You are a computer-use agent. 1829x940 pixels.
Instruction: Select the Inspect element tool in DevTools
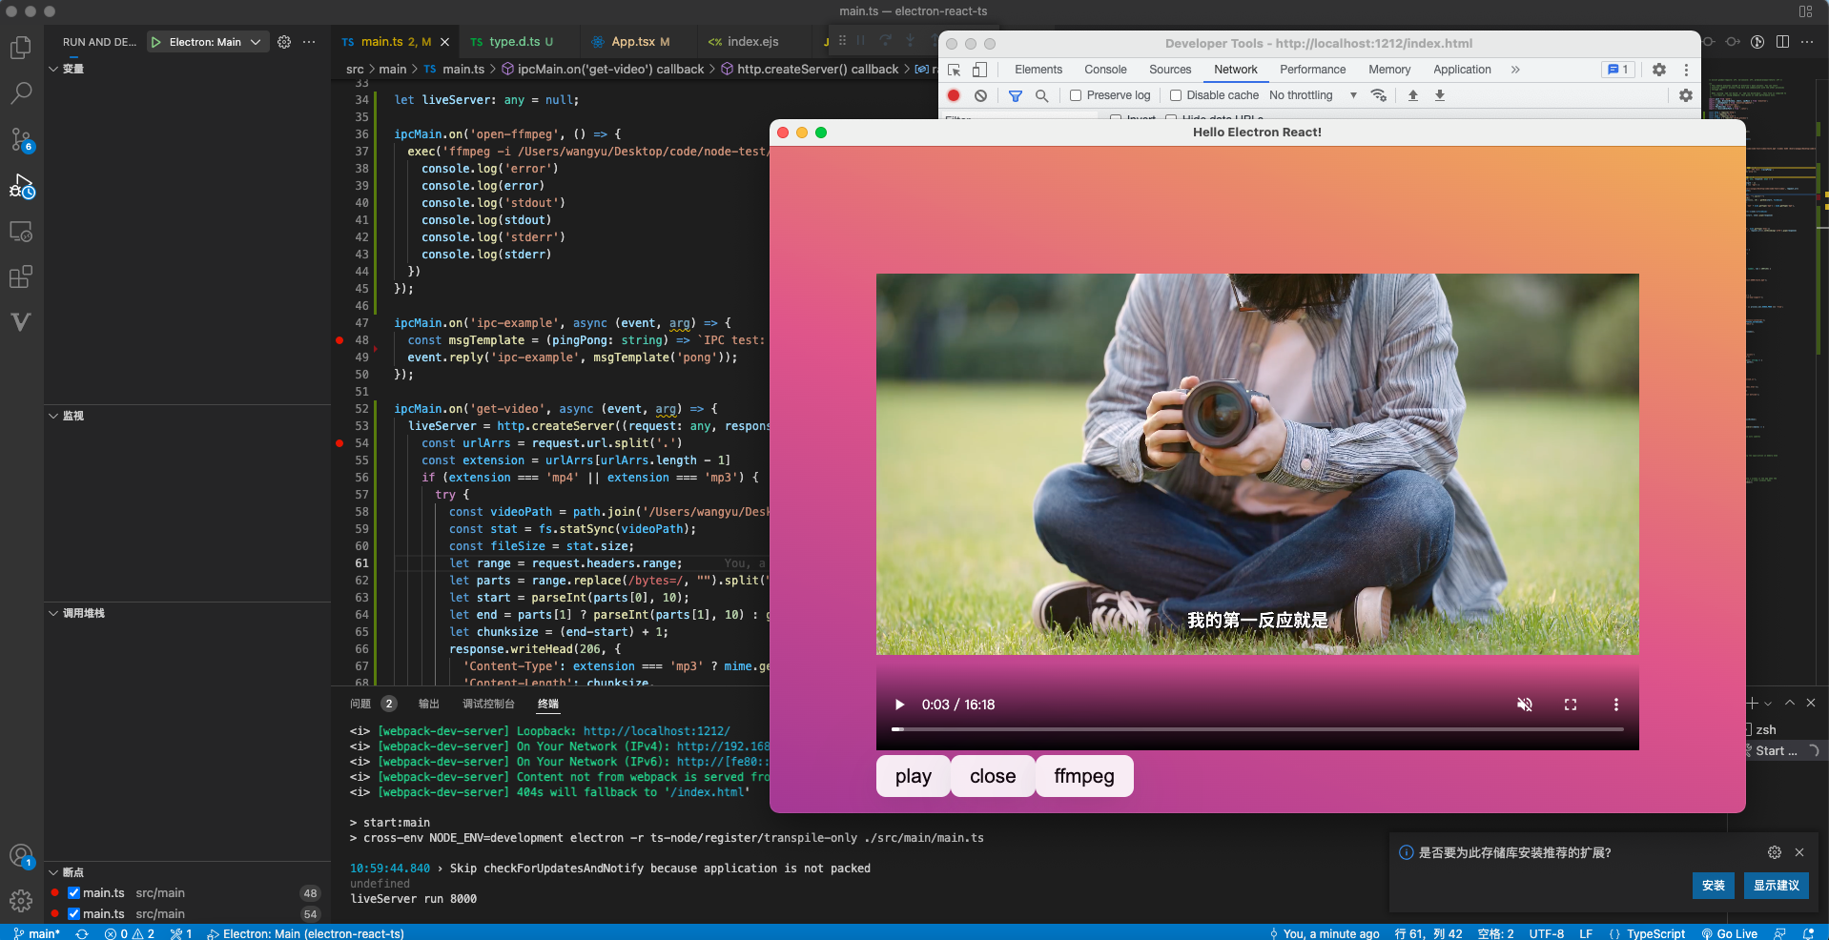click(953, 70)
